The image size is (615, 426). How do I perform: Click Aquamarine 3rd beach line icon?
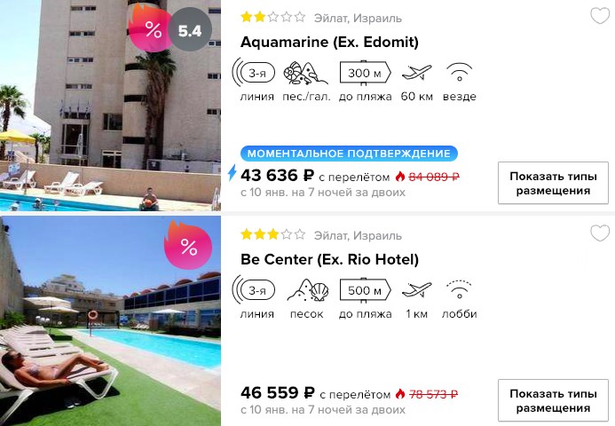[x=254, y=72]
